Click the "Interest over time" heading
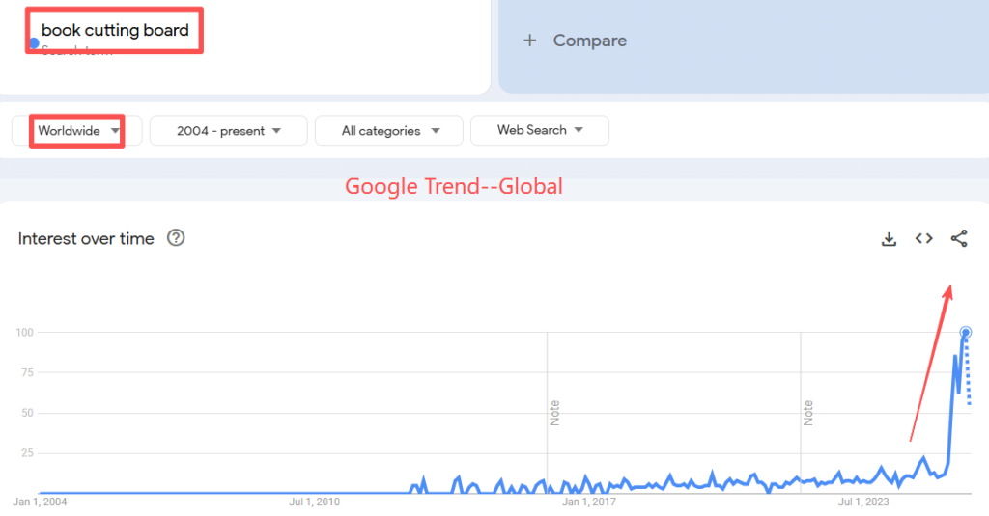Screen dimensions: 989x516 pos(86,239)
